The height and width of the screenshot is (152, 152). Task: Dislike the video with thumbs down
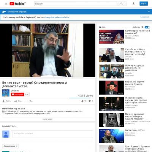tap(90, 101)
